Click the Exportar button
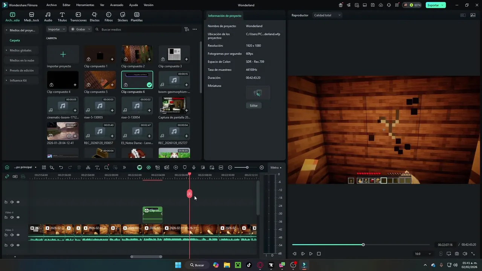 click(436, 5)
